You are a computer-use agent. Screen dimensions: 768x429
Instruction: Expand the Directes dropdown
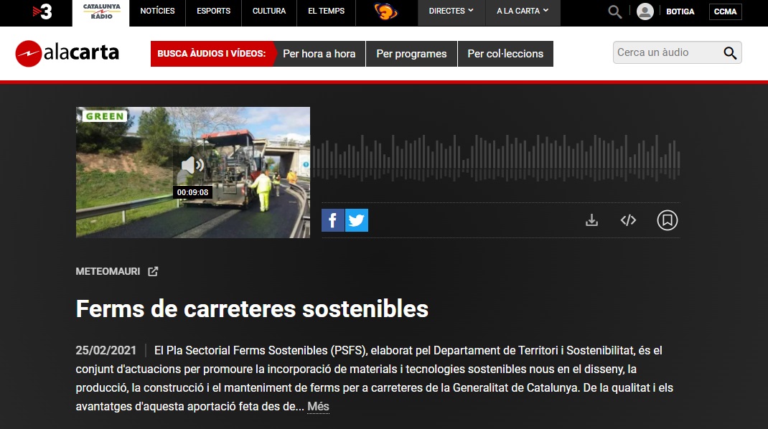(451, 11)
